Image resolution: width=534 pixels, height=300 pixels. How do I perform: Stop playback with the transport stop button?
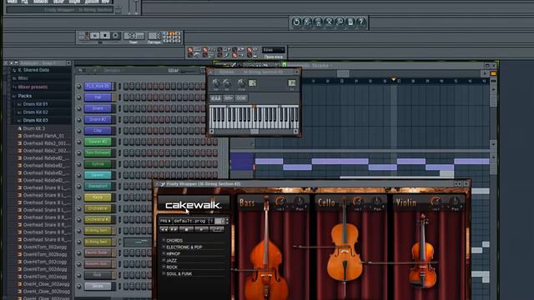pyautogui.click(x=105, y=36)
